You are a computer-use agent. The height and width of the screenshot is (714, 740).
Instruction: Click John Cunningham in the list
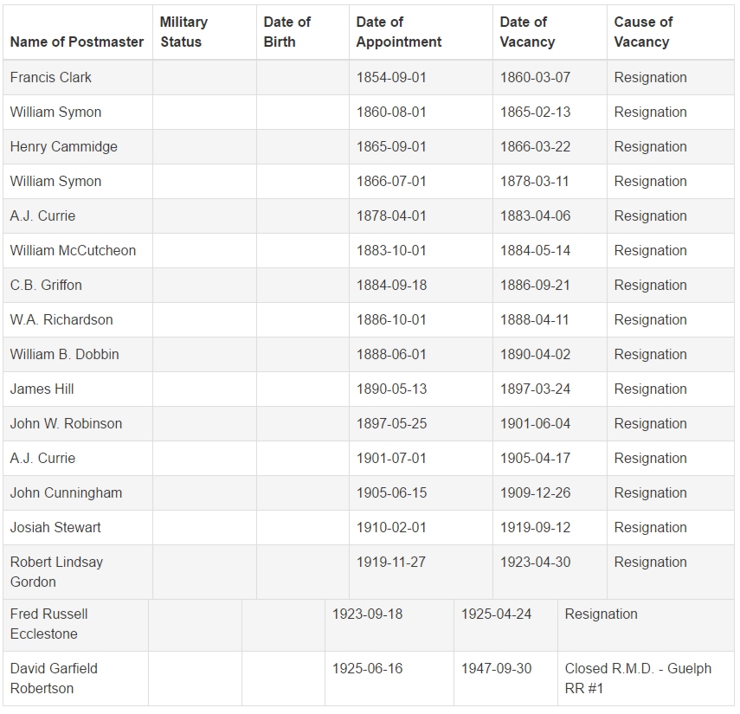tap(66, 492)
